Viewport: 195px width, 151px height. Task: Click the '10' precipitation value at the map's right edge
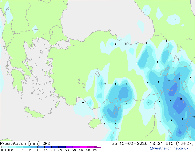[x=193, y=117]
